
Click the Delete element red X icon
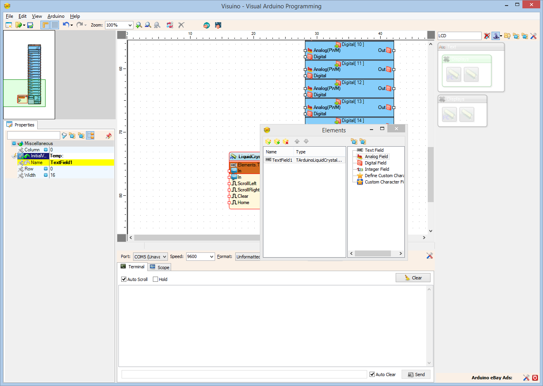click(286, 141)
